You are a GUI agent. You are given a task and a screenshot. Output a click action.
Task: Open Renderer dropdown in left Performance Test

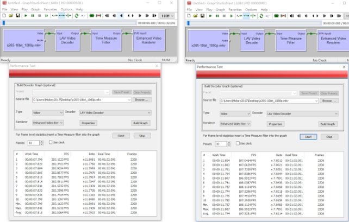[61, 123]
